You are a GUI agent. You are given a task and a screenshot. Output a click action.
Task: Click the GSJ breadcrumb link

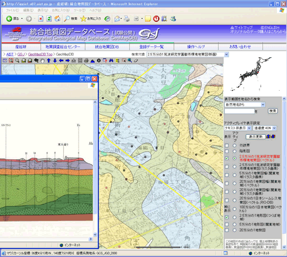click(21, 54)
